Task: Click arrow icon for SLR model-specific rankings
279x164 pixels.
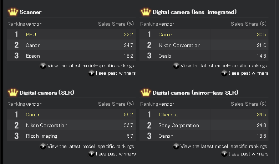Action: (43, 146)
